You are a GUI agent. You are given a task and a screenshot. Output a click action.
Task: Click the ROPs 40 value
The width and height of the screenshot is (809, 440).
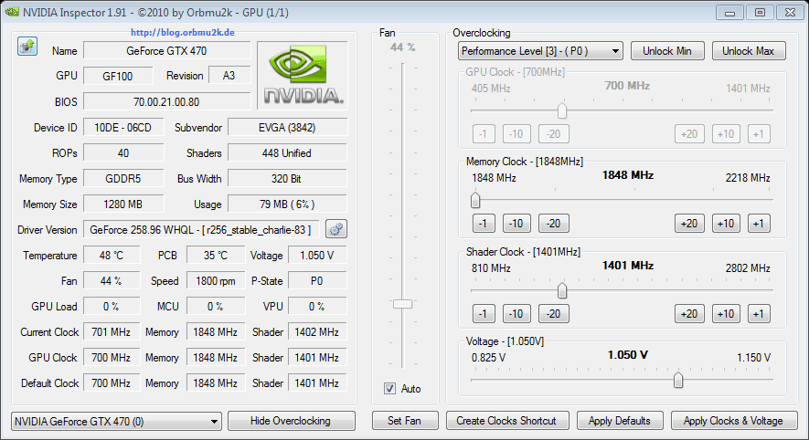coord(123,153)
